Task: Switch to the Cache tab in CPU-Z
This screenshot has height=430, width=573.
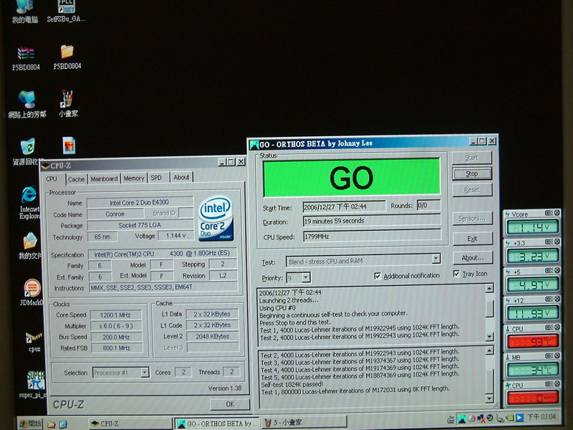Action: click(x=77, y=179)
